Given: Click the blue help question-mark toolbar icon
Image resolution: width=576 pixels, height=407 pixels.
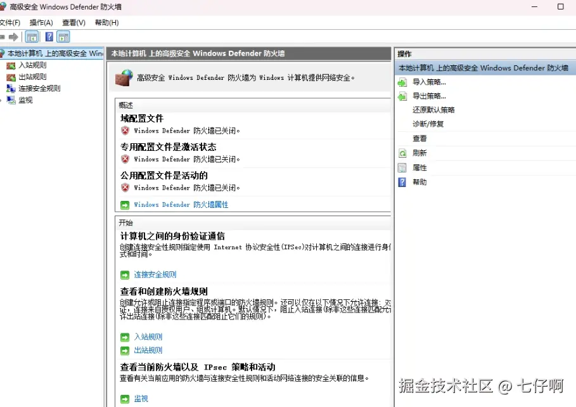Looking at the screenshot, I should click(x=49, y=37).
